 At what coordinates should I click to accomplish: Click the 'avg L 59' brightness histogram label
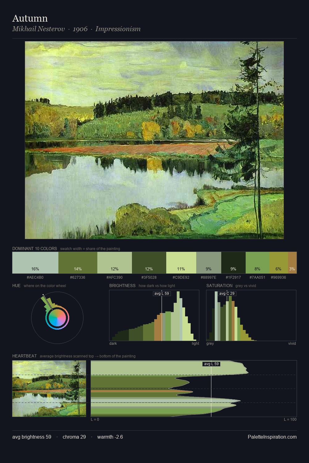point(162,294)
